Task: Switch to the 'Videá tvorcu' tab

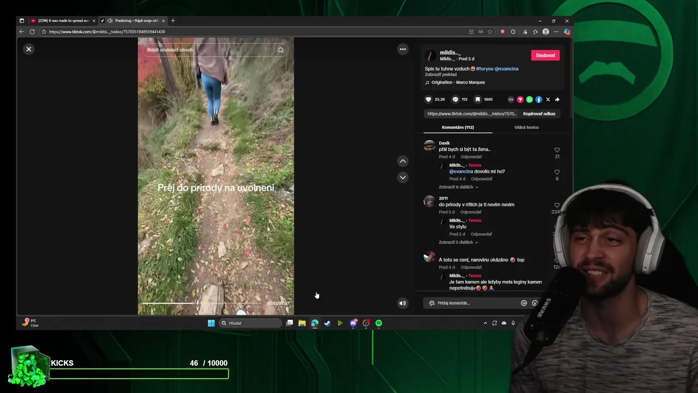Action: coord(526,127)
